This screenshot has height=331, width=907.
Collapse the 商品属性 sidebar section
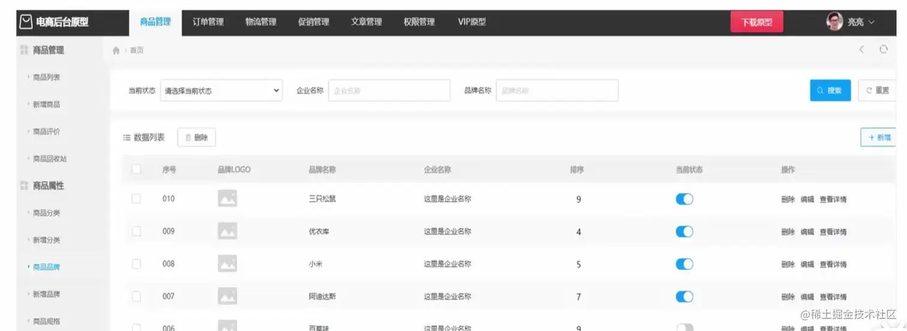click(48, 186)
